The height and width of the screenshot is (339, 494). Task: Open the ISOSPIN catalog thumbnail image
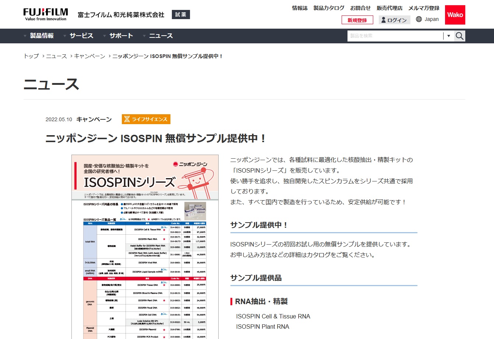tap(145, 247)
